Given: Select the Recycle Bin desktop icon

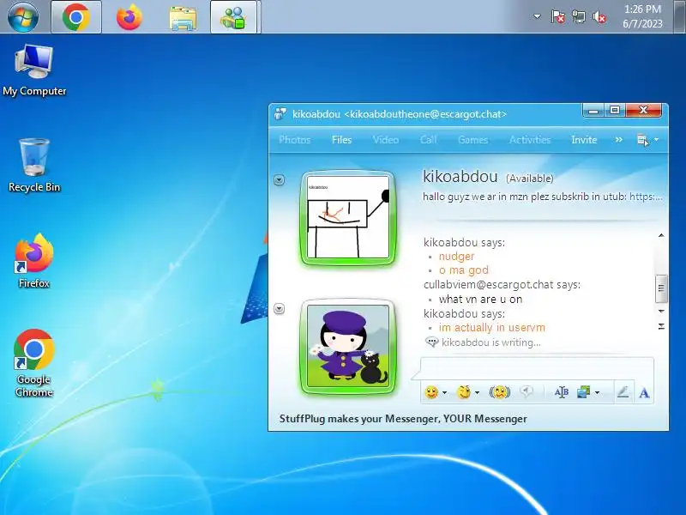Looking at the screenshot, I should pos(34,166).
